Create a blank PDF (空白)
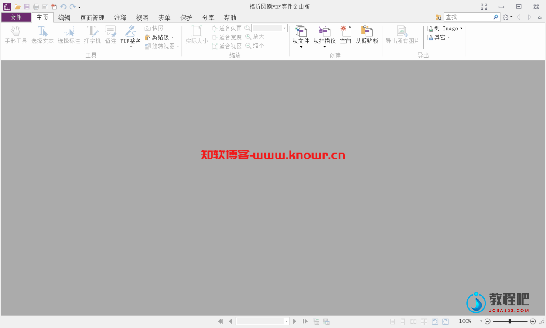The width and height of the screenshot is (546, 328). (x=346, y=35)
